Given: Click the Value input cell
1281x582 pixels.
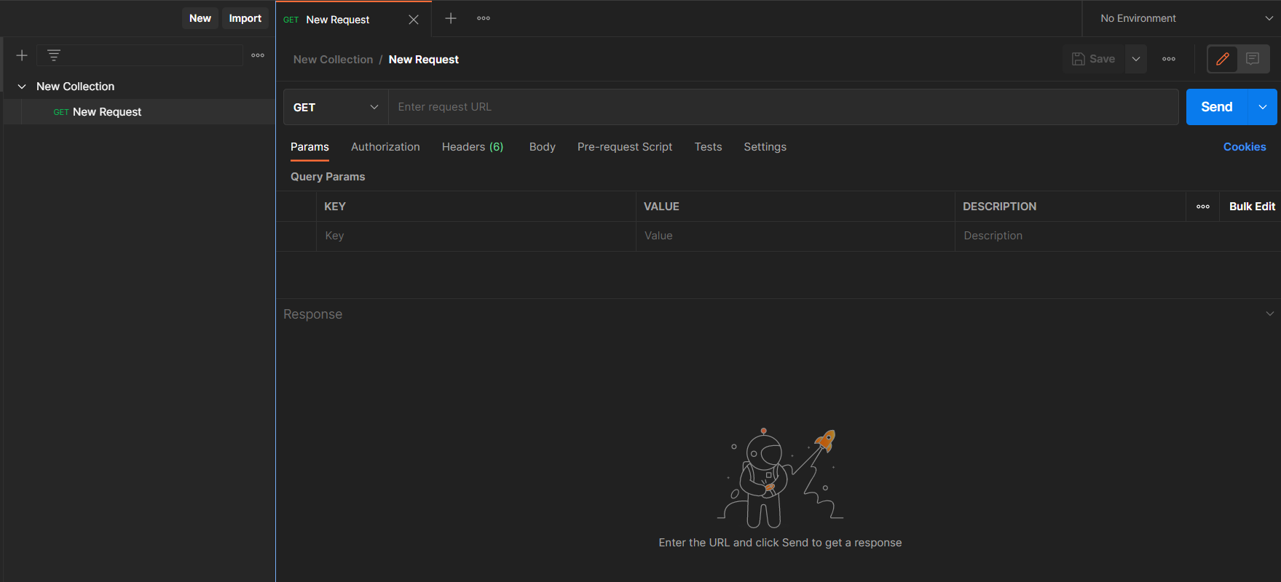Looking at the screenshot, I should click(795, 236).
